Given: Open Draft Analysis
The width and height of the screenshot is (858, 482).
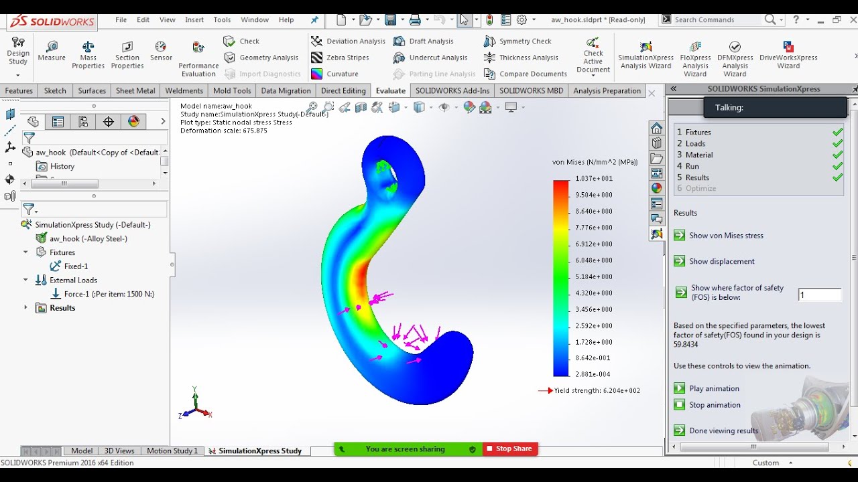Looking at the screenshot, I should (424, 41).
